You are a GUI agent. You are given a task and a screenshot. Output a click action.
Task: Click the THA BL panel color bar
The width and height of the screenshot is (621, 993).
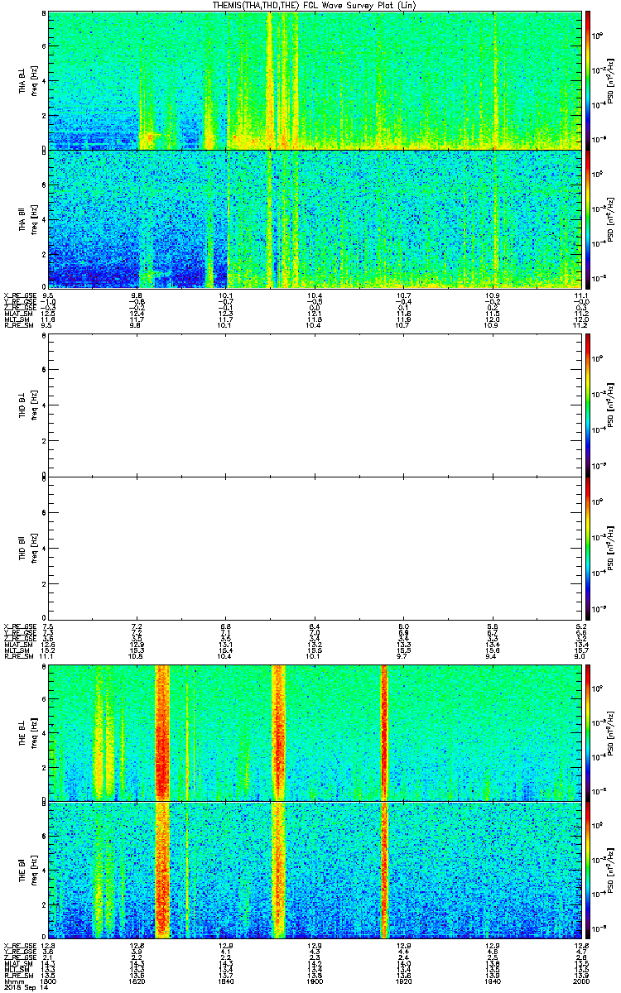[x=588, y=80]
